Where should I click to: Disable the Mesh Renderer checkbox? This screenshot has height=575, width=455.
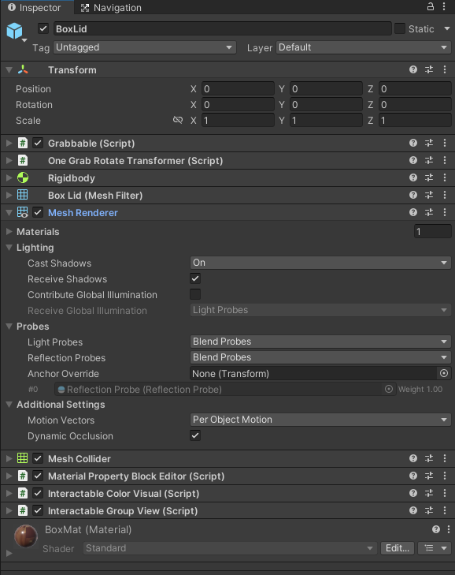(38, 212)
